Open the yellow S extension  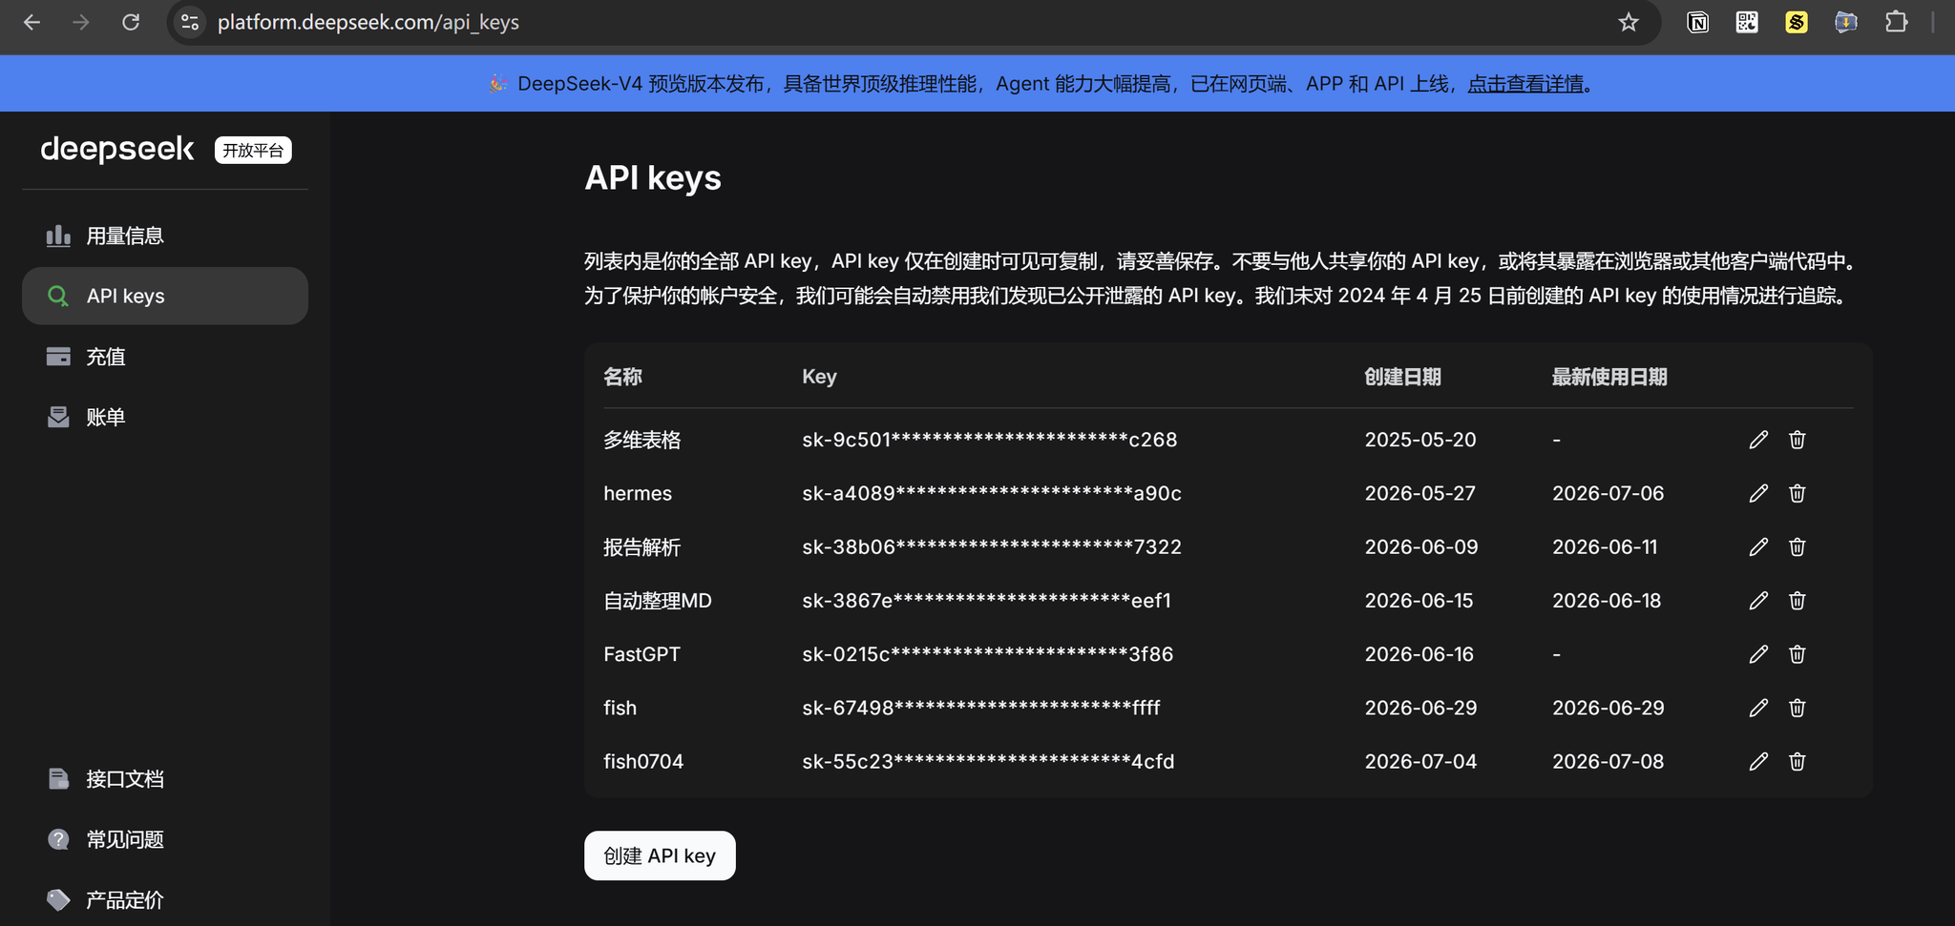tap(1797, 22)
